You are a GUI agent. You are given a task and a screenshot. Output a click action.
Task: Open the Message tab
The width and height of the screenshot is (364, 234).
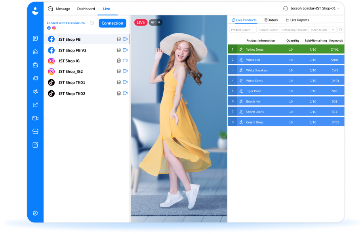click(63, 9)
